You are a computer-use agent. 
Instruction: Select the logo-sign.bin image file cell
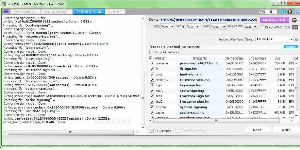pos(200,85)
